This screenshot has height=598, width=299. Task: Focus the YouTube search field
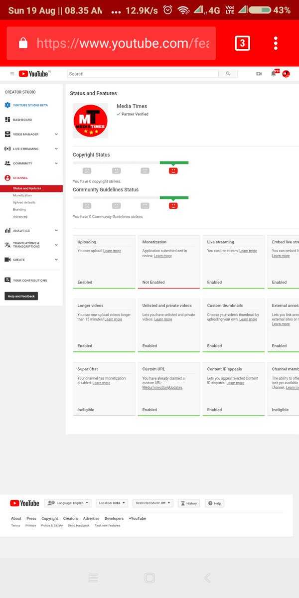(143, 74)
